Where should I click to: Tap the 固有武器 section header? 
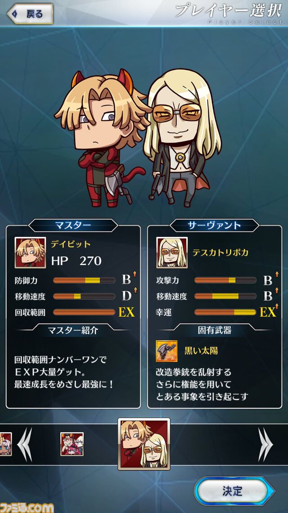coord(215,330)
